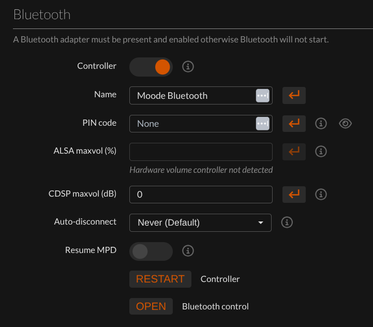Click into the Moode Bluetooth name field

click(x=191, y=96)
